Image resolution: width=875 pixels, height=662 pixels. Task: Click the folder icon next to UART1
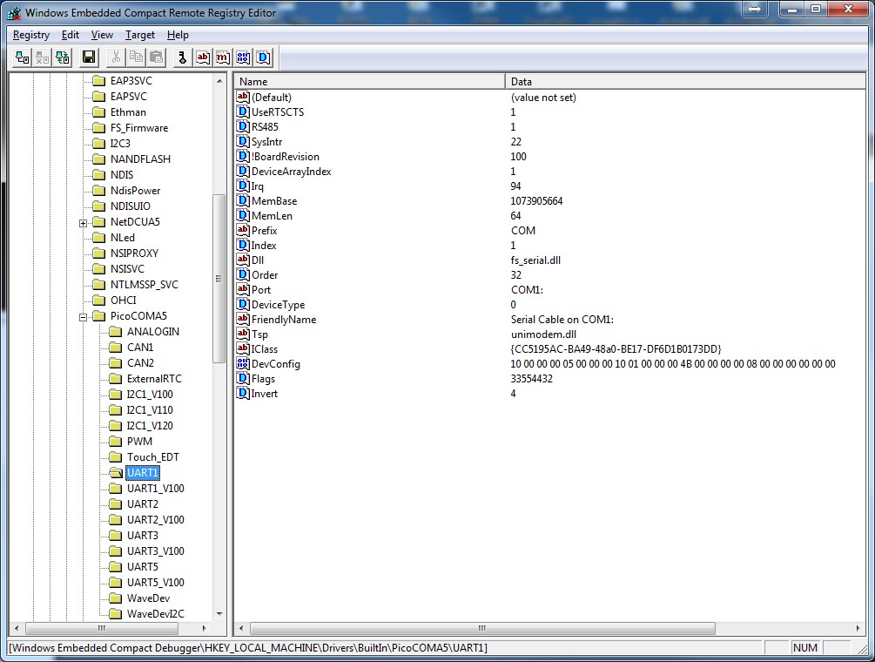pyautogui.click(x=116, y=473)
